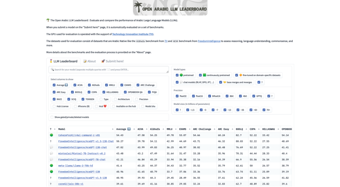
Task: Toggle the MMLU column checkbox
Action: point(106,85)
